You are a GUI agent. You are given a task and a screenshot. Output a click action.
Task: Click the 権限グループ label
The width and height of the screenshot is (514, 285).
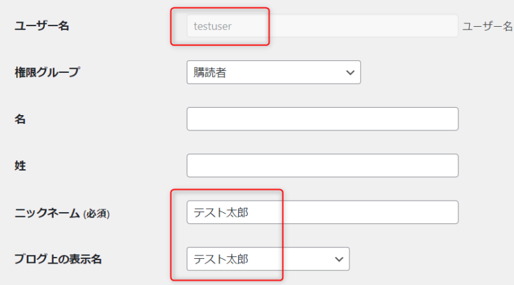[47, 72]
